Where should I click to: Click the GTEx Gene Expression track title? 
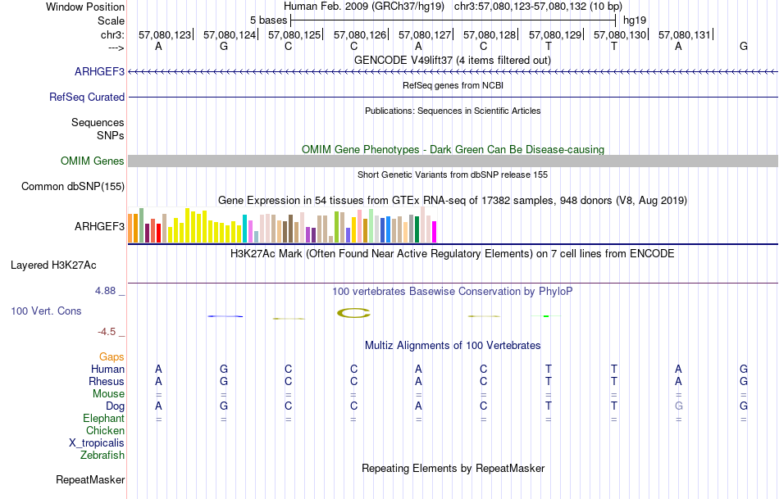pyautogui.click(x=453, y=201)
